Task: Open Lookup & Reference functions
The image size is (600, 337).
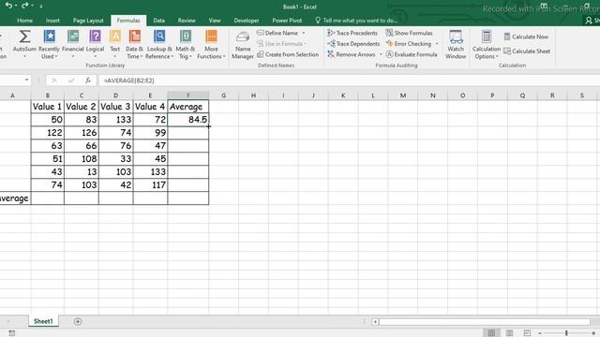Action: [159, 44]
